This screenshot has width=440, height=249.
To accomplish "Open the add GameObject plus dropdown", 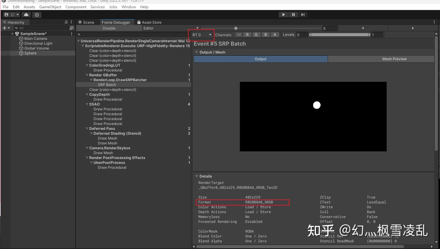I will pos(6,28).
